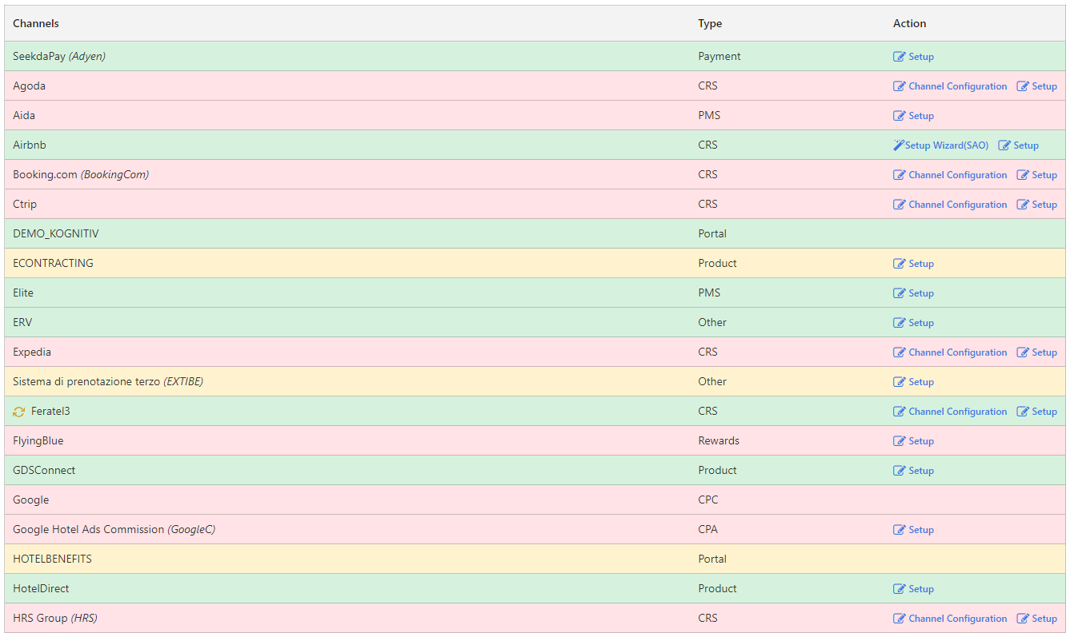Open Channel Configuration for Booking.com
Screen dimensions: 1070x633
(x=957, y=175)
